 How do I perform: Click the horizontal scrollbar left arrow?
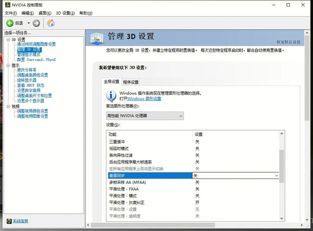point(88,225)
